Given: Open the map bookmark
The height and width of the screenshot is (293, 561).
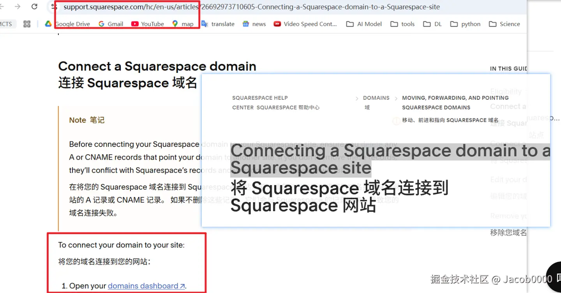Looking at the screenshot, I should click(183, 24).
